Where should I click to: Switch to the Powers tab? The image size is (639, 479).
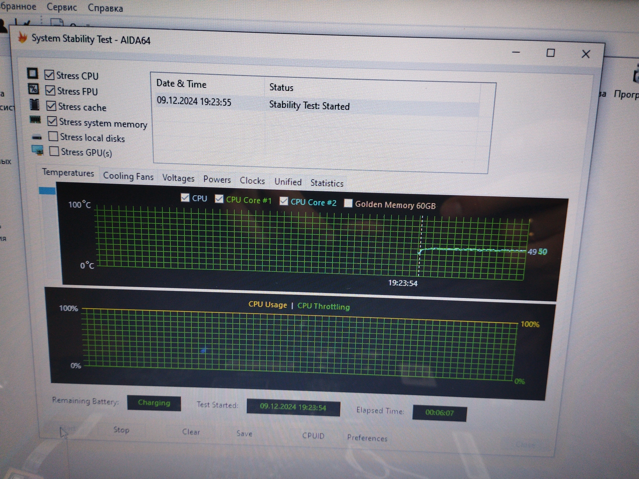[x=217, y=180]
